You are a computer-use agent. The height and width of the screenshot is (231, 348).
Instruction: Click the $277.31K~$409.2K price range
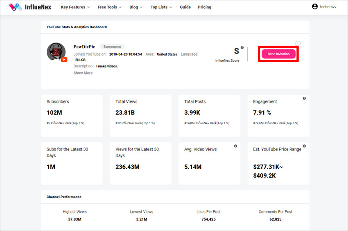268,171
